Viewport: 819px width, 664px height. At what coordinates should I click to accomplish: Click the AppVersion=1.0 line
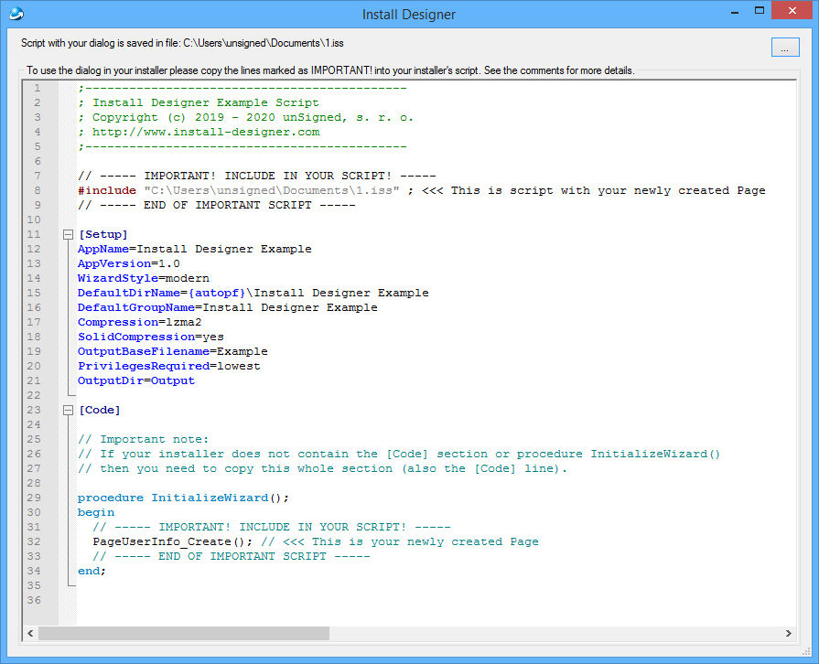[128, 263]
